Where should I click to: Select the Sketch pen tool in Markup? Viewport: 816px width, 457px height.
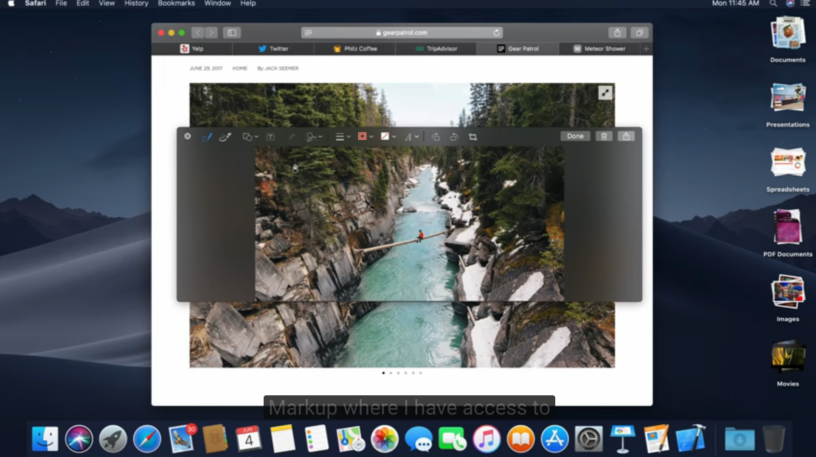[207, 137]
